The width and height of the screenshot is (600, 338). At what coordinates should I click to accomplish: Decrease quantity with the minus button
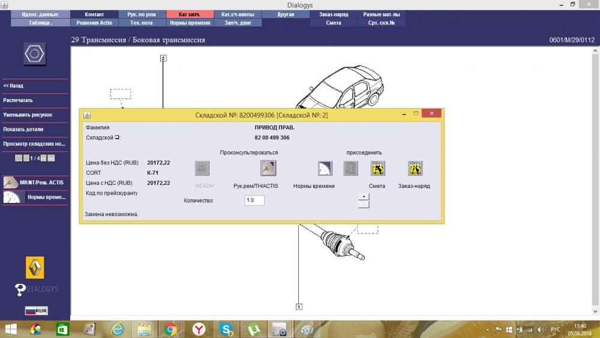364,204
